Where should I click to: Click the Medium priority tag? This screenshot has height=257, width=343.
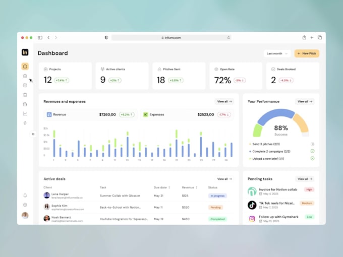pos(307,203)
